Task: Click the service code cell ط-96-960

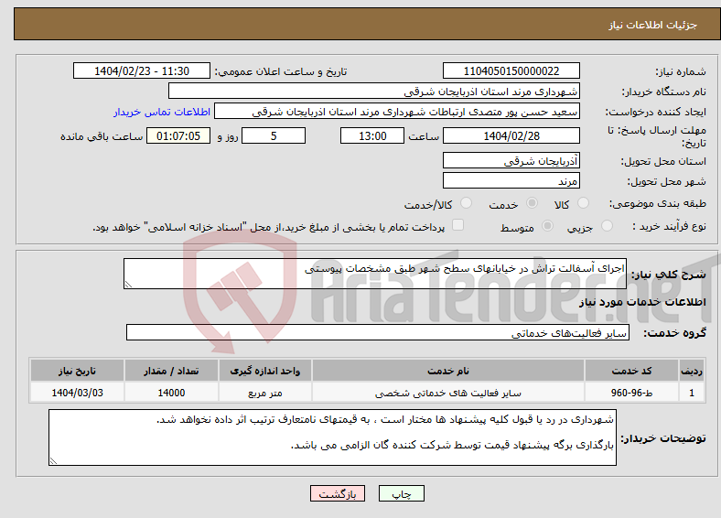Action: point(632,393)
